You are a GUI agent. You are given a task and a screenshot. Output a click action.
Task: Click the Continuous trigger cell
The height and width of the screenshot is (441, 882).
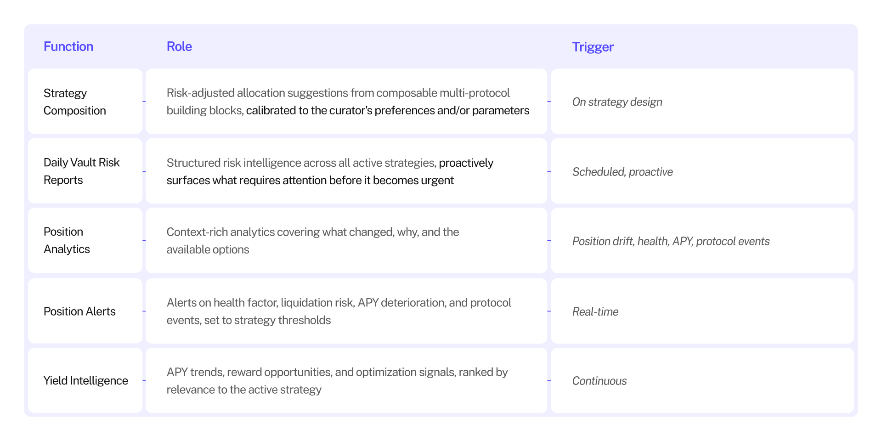click(x=702, y=380)
